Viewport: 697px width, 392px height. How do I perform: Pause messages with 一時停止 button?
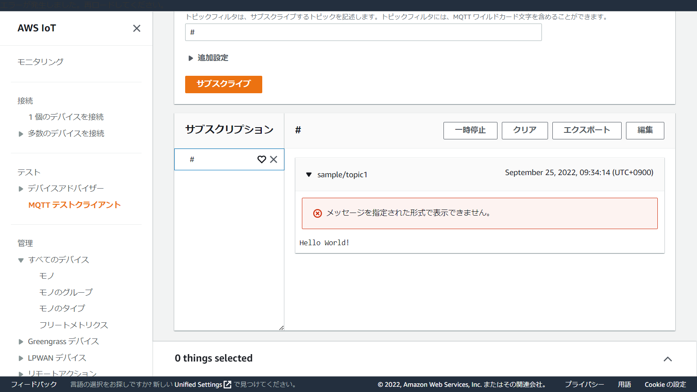(470, 130)
